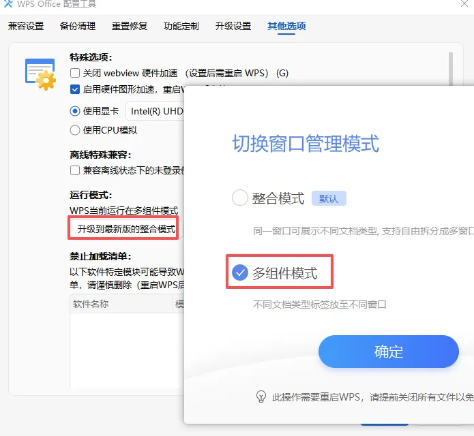The height and width of the screenshot is (436, 474).
Task: Click the settings panel vertical scrollbar
Action: (451, 69)
